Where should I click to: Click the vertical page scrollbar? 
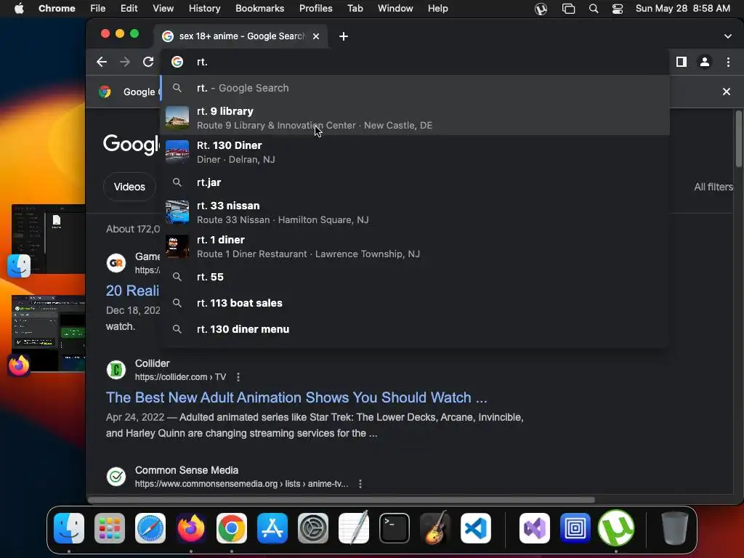click(738, 139)
